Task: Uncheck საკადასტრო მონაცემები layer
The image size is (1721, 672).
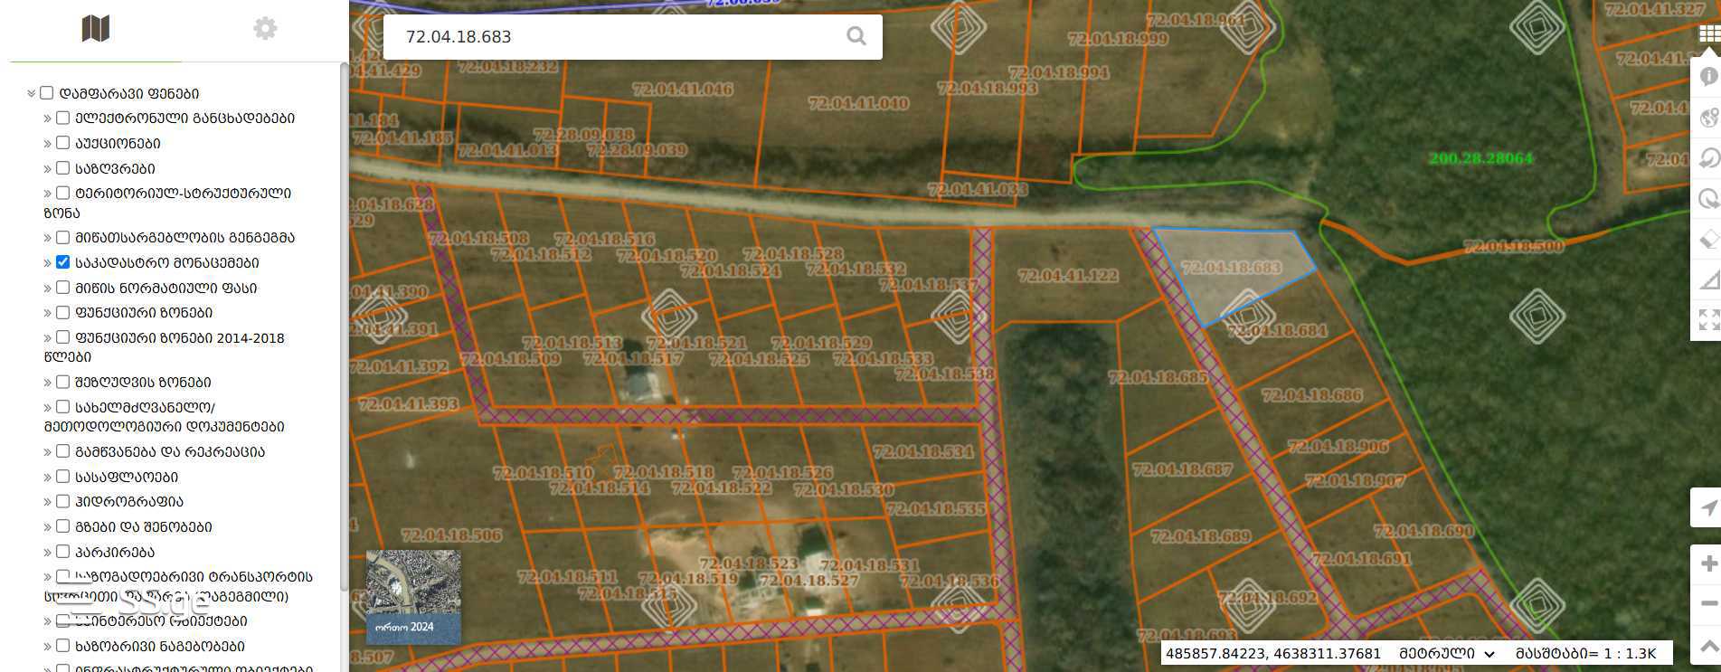Action: pos(62,262)
